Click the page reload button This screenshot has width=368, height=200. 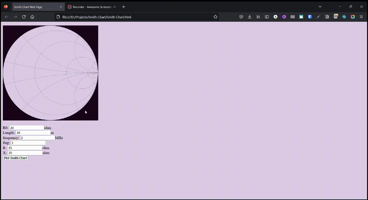click(24, 17)
